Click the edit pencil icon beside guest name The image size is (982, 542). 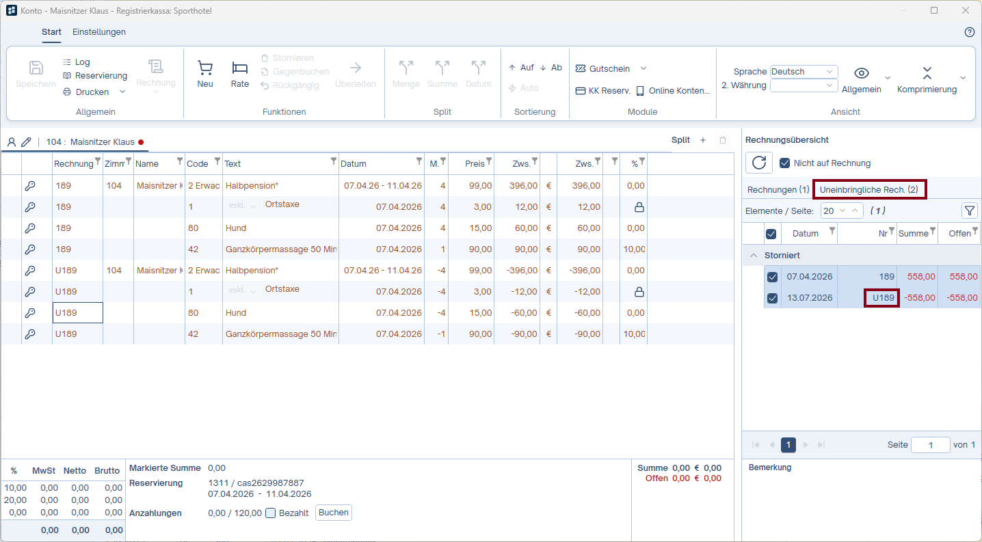26,142
